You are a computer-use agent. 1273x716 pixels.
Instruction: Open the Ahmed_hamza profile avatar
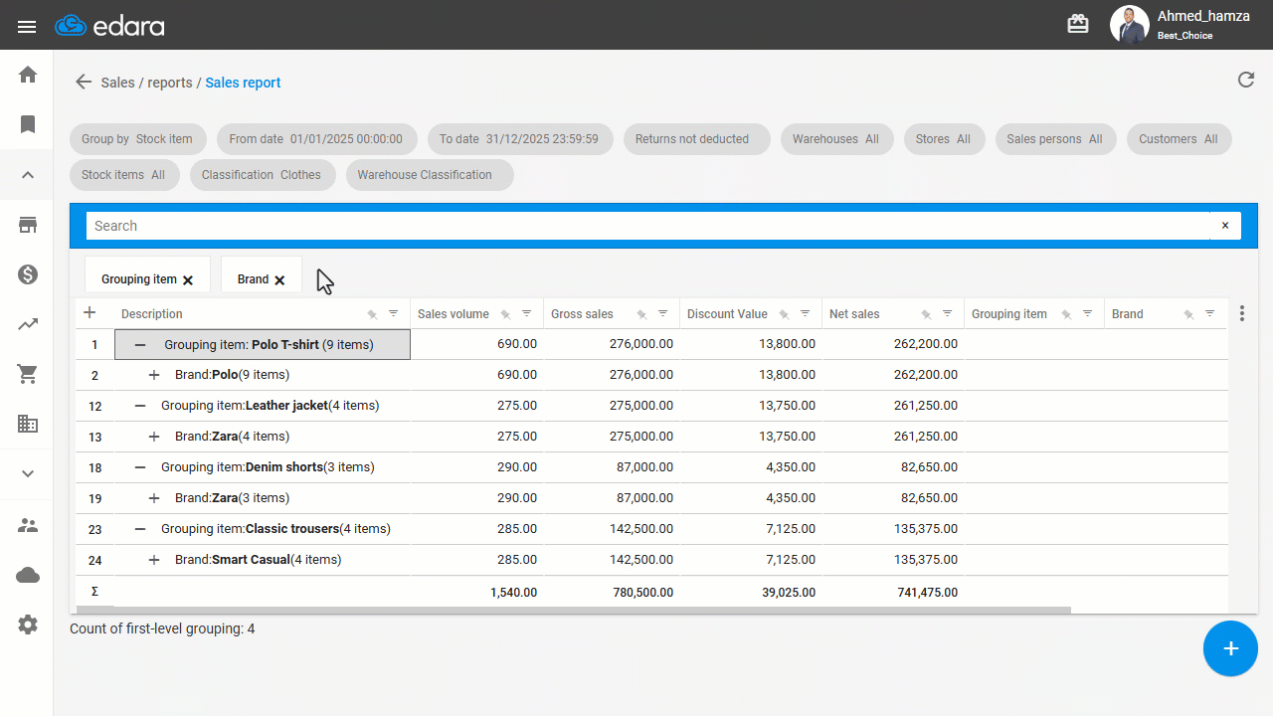(x=1129, y=25)
